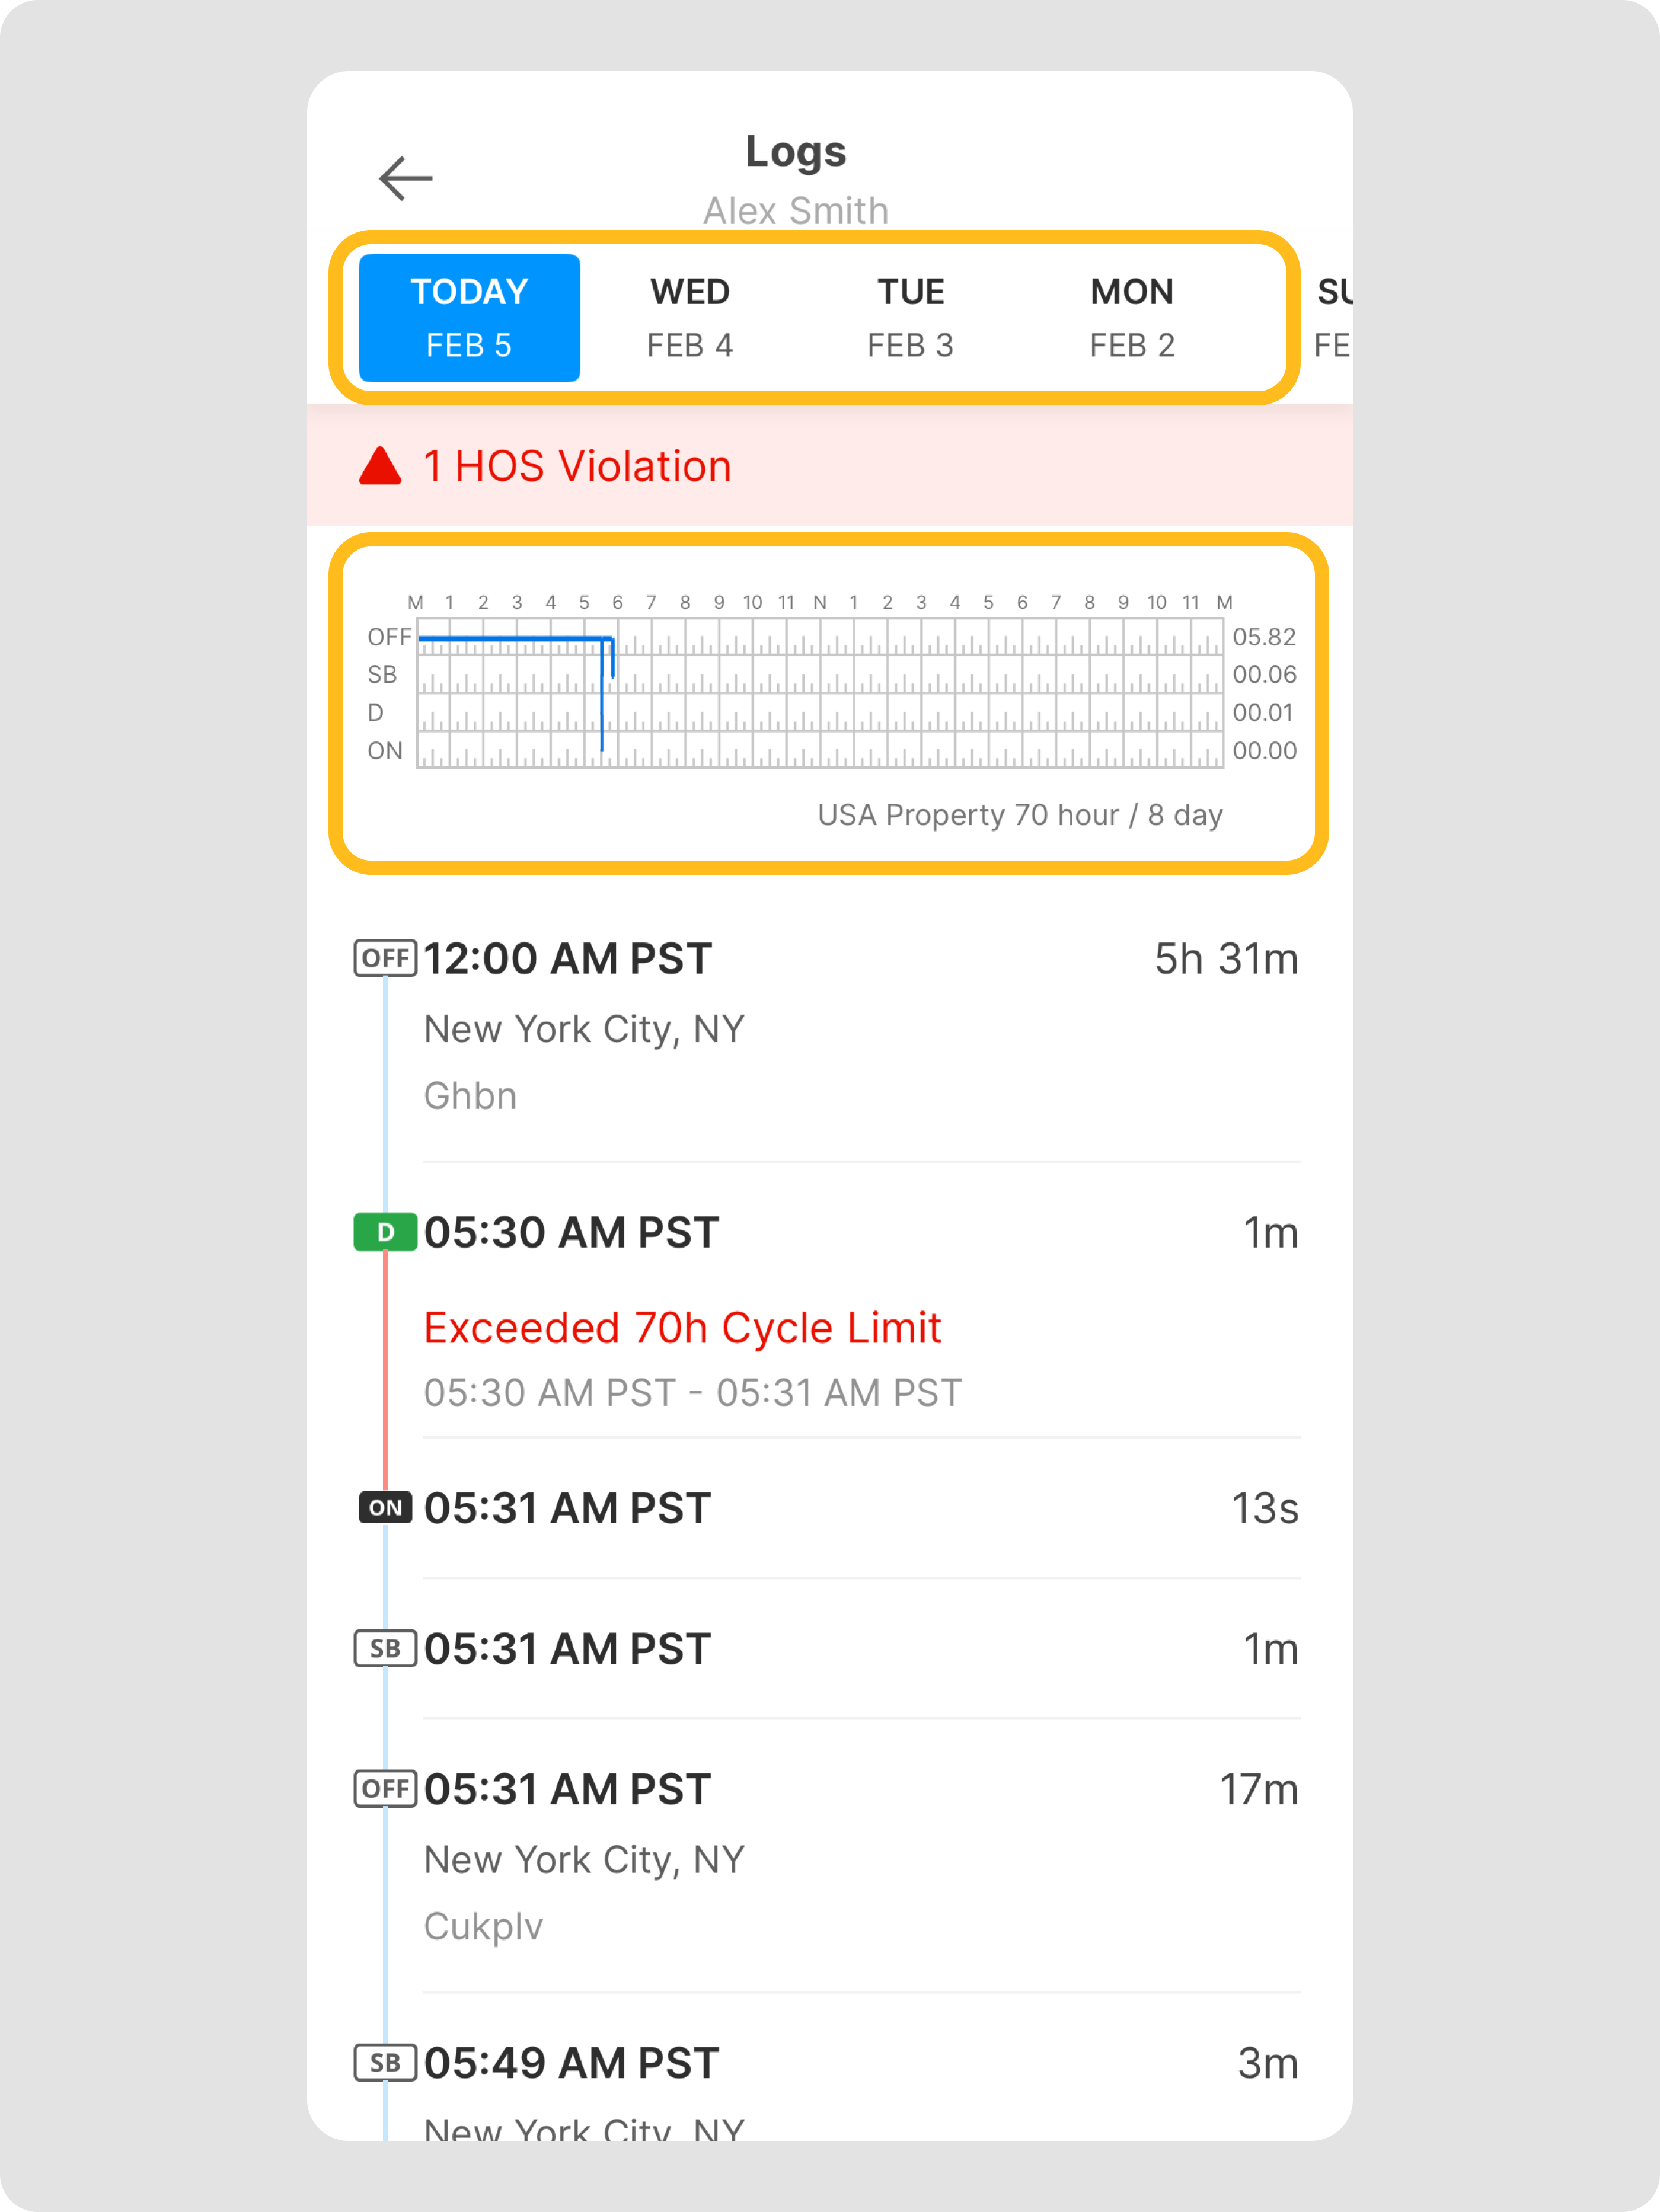Click the green D driving status badge
Screen dimensions: 1660x2212
pos(385,1232)
